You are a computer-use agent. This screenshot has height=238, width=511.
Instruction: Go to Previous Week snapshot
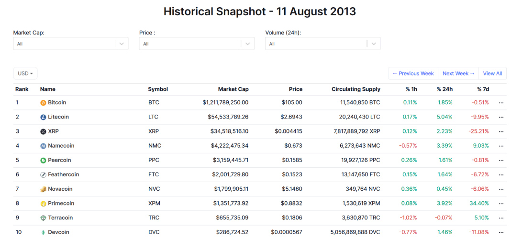(x=413, y=74)
